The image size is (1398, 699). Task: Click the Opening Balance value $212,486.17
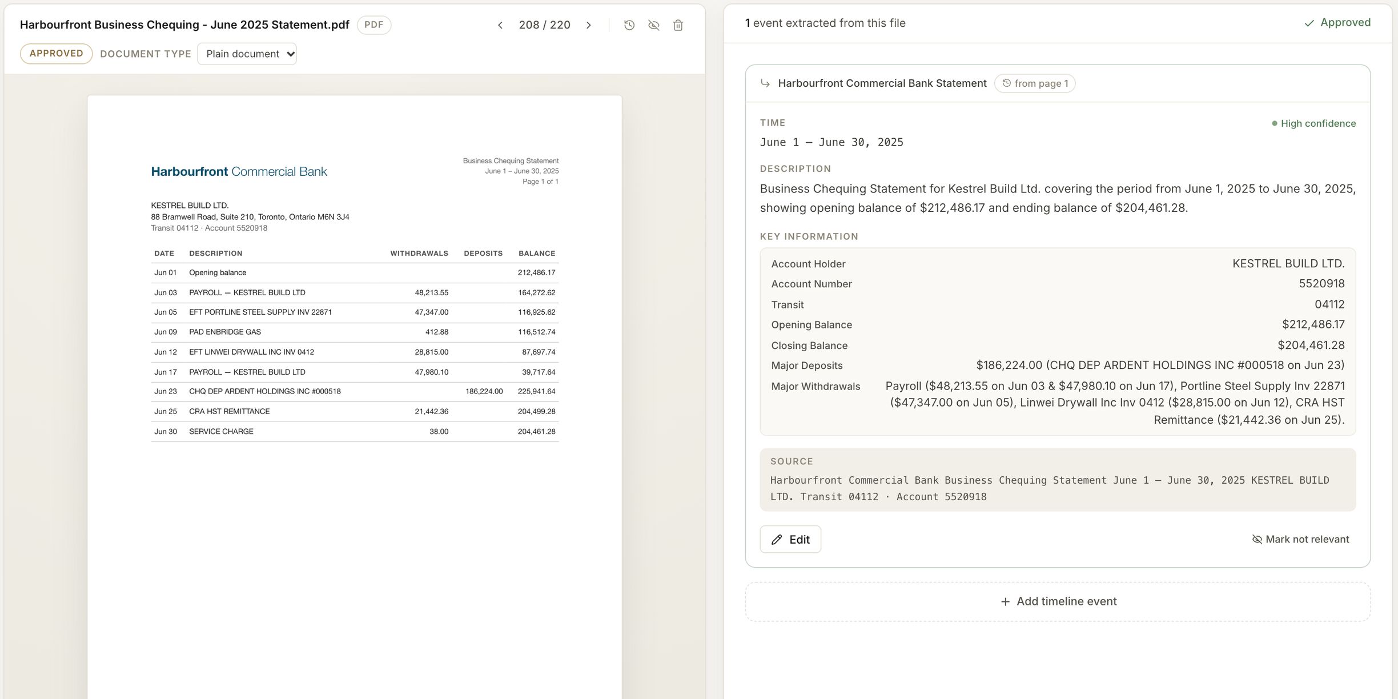coord(1313,324)
